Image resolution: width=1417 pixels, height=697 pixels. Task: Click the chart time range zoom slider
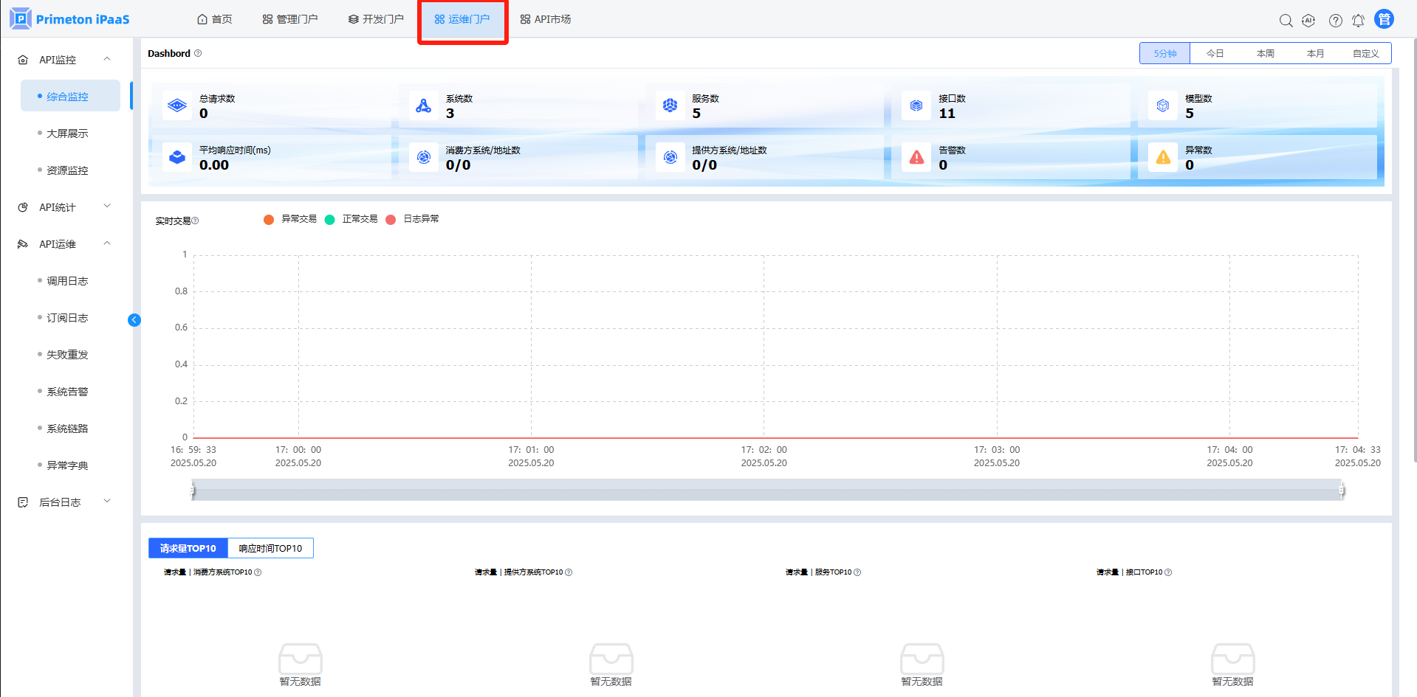click(766, 490)
